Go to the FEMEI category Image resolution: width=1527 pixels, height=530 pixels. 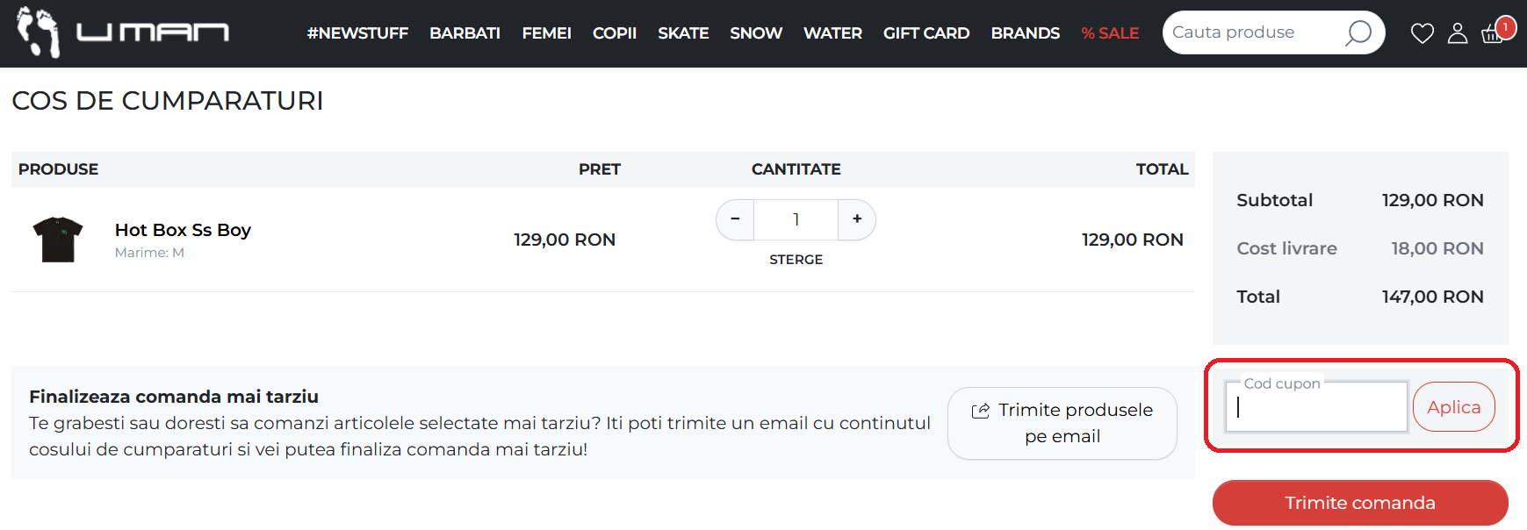(546, 33)
